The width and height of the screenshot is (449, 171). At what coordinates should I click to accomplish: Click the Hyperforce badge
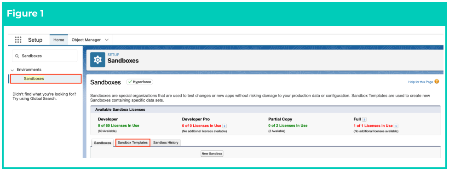(x=140, y=82)
